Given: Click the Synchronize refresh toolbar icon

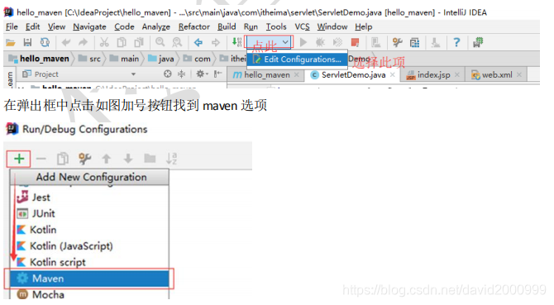Looking at the screenshot, I should (x=45, y=43).
